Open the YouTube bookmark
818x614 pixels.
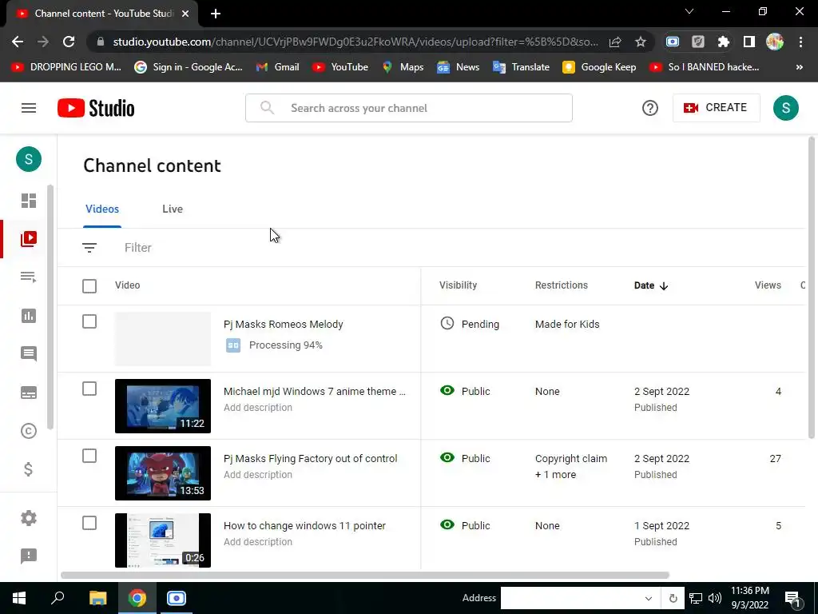(340, 67)
